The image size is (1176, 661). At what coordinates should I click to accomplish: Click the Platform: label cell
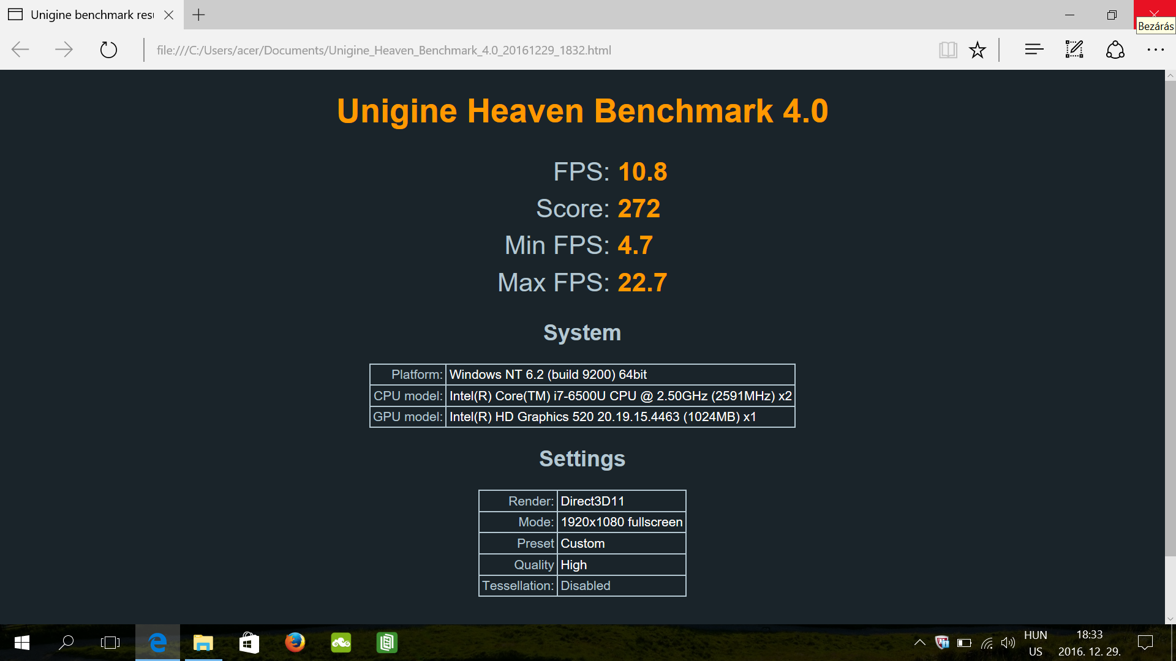click(x=408, y=375)
